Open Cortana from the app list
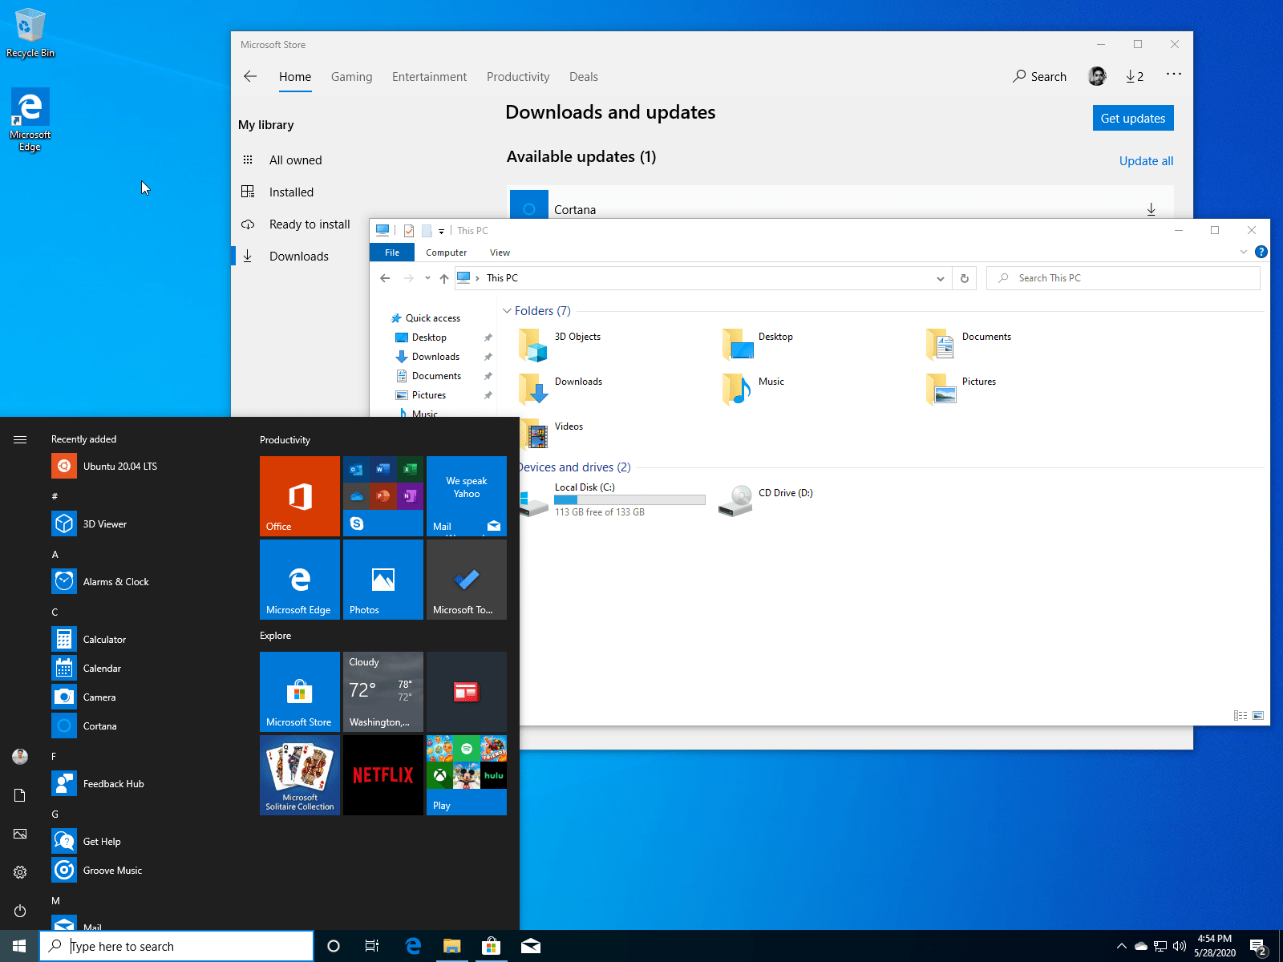Image resolution: width=1283 pixels, height=962 pixels. pos(144,726)
